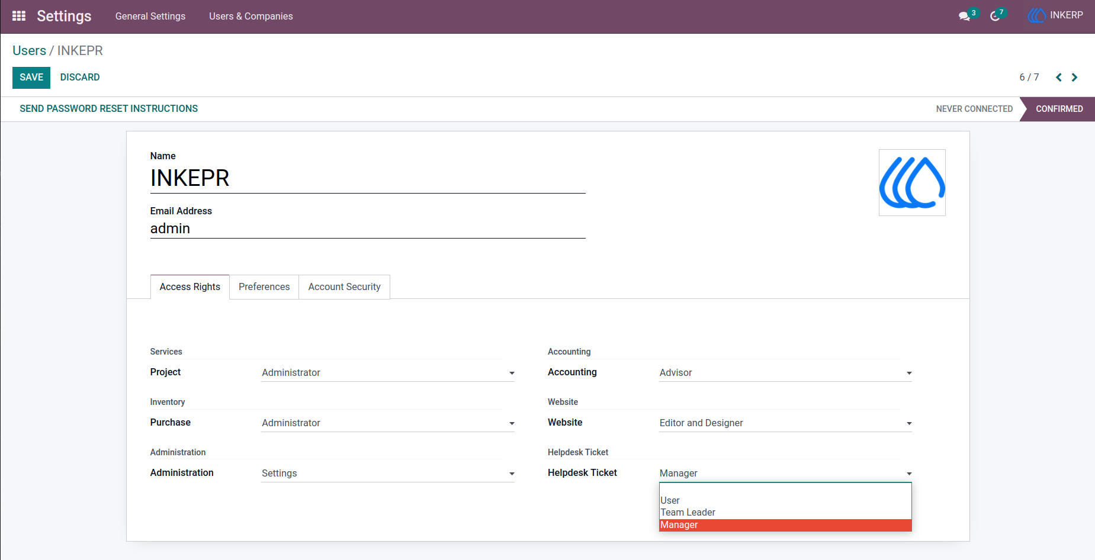Collapse the Helpdesk Ticket dropdown
This screenshot has height=560, width=1095.
coord(785,473)
